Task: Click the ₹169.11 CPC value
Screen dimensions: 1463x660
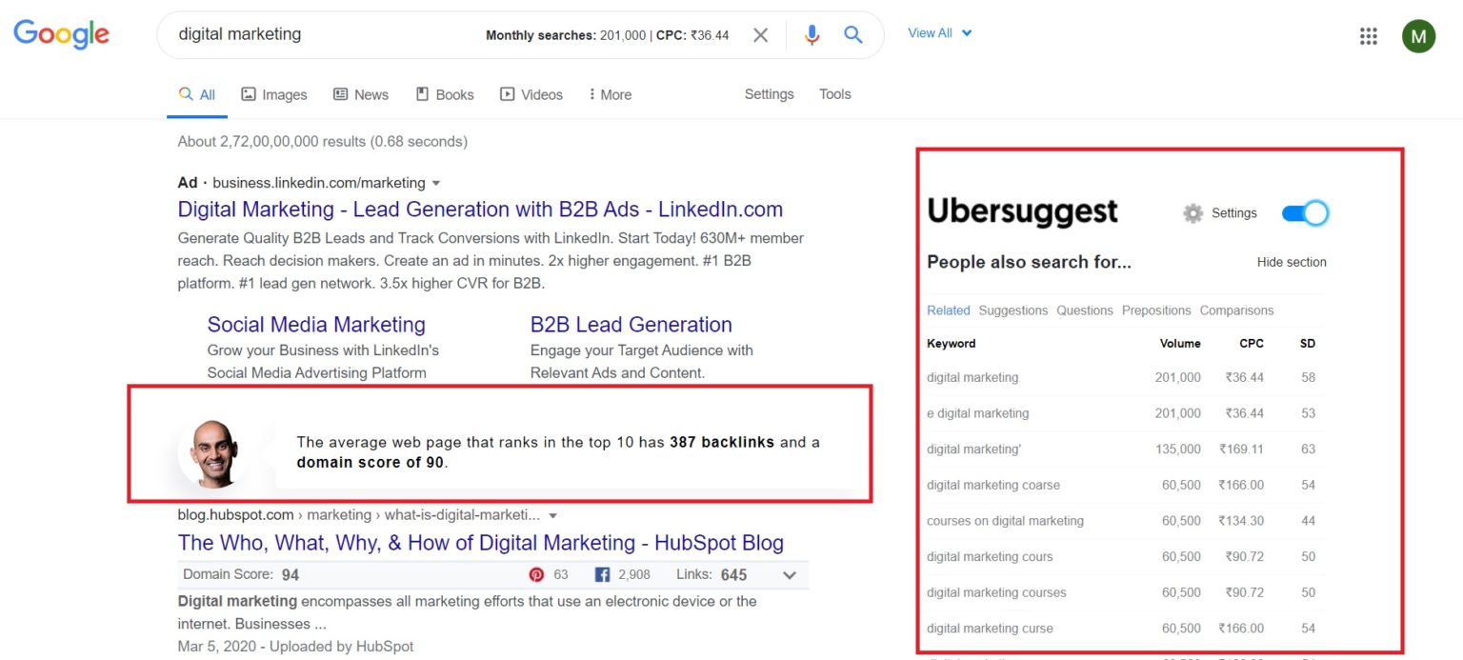Action: click(x=1241, y=449)
